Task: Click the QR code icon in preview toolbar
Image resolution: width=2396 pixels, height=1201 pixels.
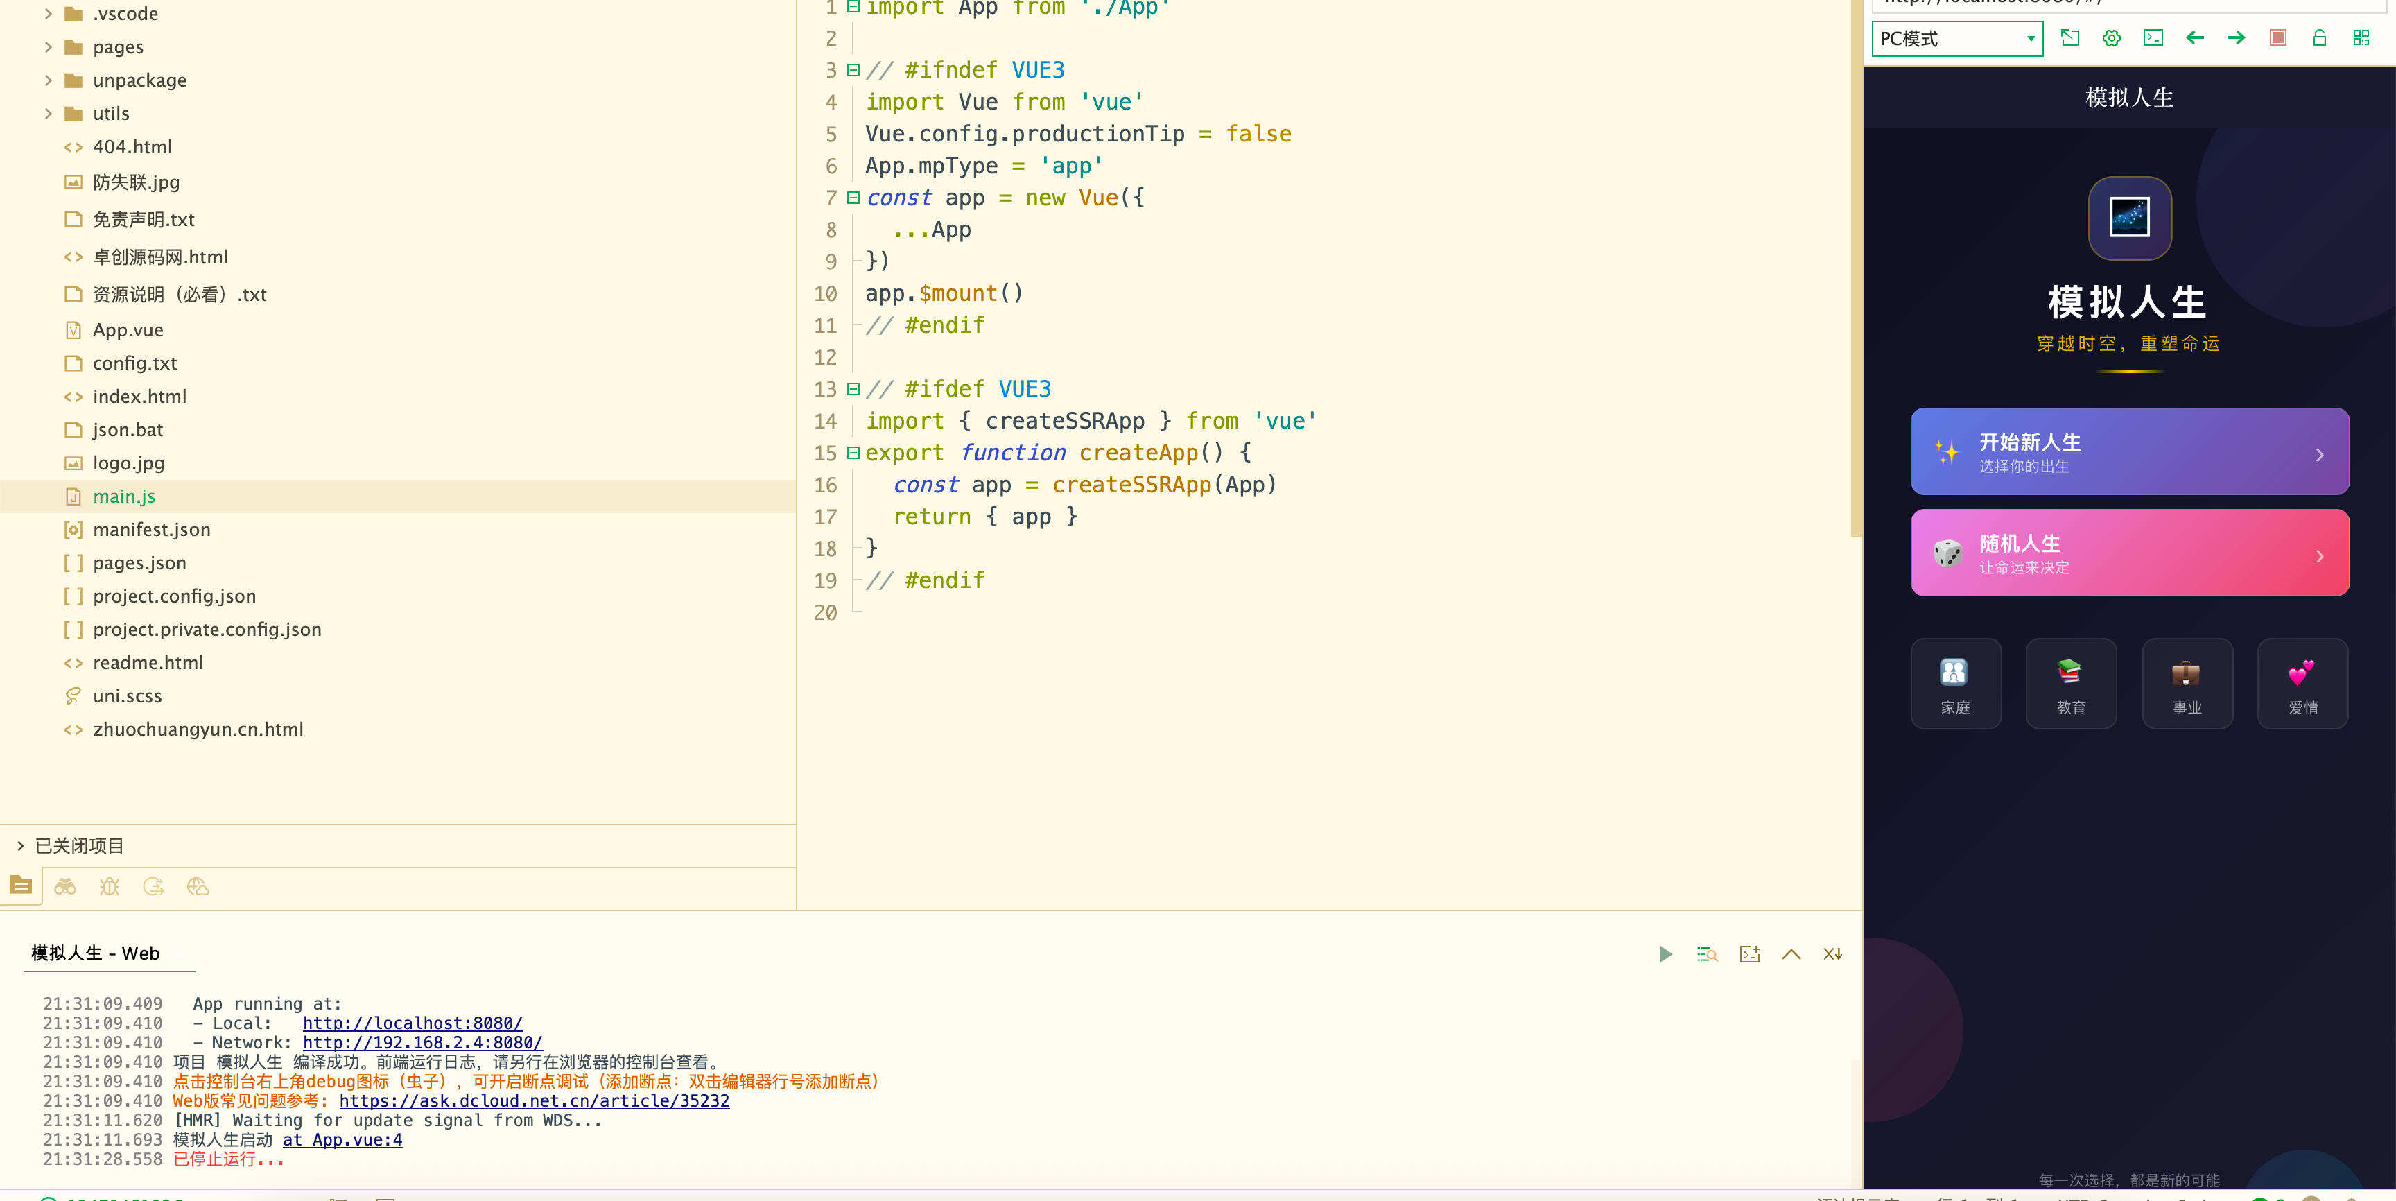Action: pyautogui.click(x=2361, y=38)
